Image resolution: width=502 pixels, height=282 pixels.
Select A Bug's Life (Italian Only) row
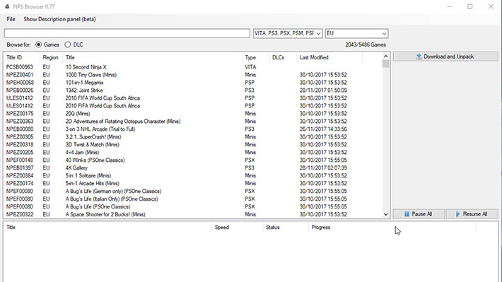point(193,199)
